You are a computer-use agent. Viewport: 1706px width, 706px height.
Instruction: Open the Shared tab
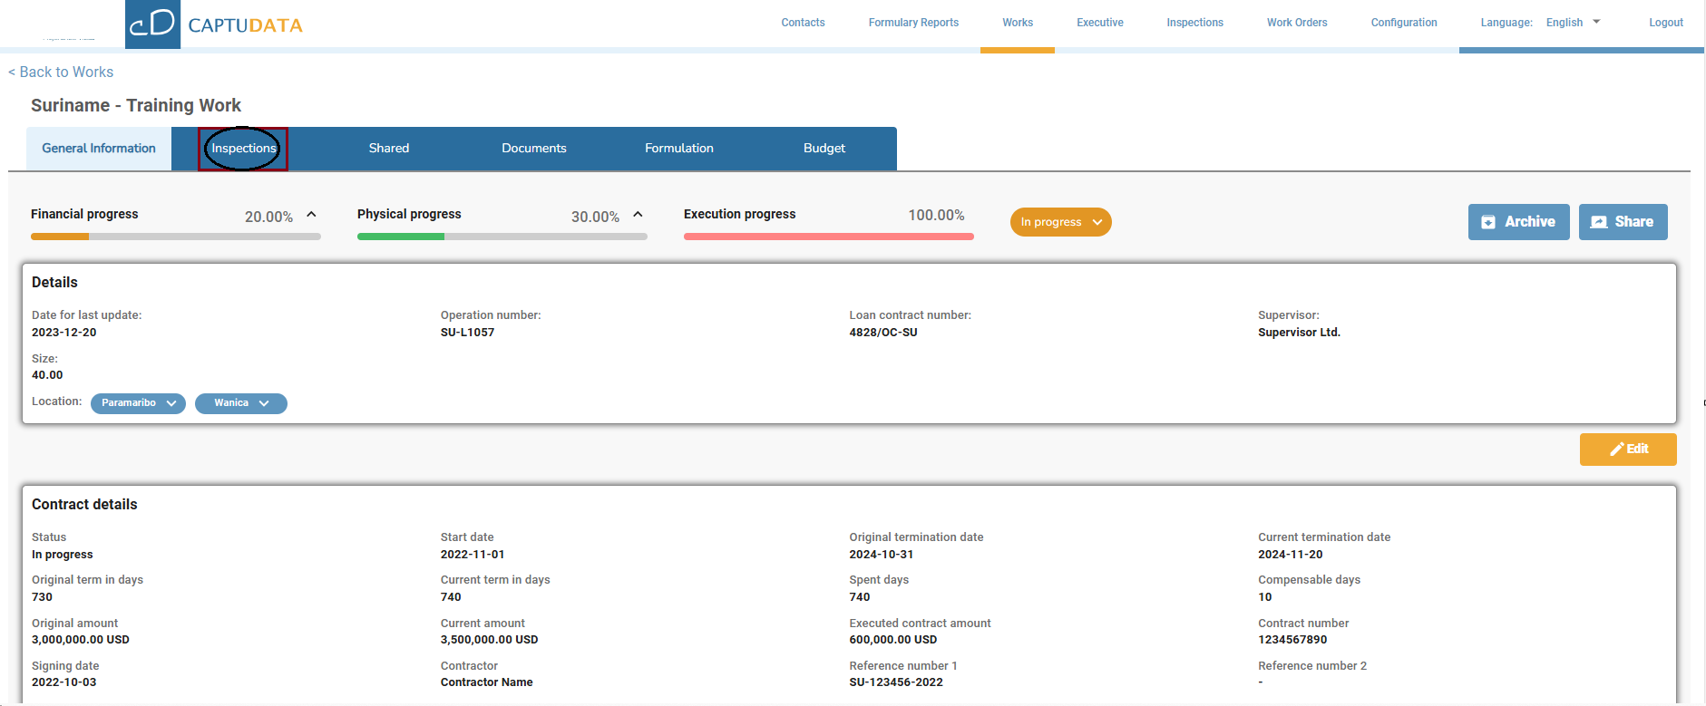pos(388,149)
